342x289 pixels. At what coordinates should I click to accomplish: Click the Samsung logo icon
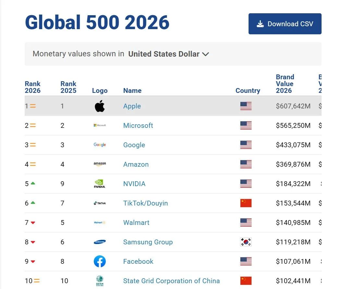(x=100, y=242)
